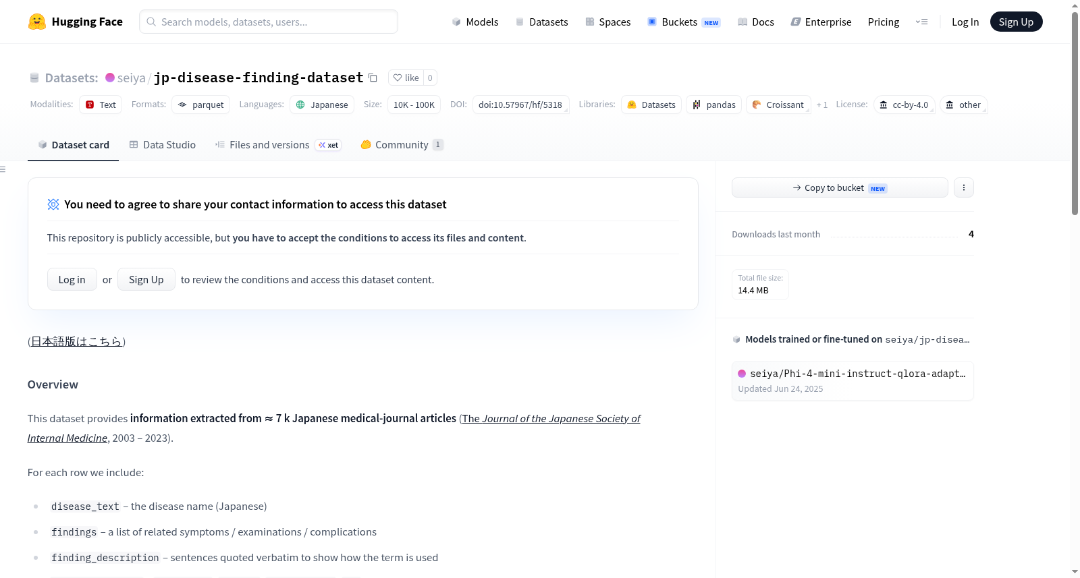Image resolution: width=1080 pixels, height=578 pixels.
Task: Open the Files and versions tab
Action: pyautogui.click(x=278, y=145)
